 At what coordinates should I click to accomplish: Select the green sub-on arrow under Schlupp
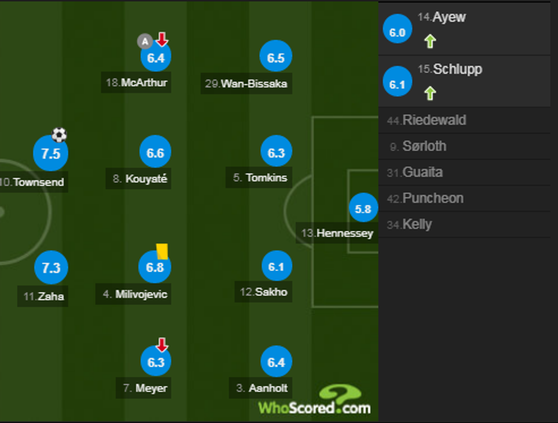[431, 93]
